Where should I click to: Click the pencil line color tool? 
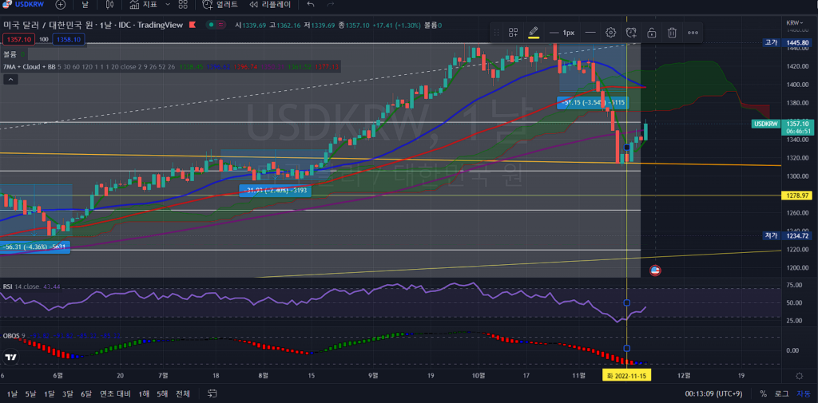click(534, 33)
